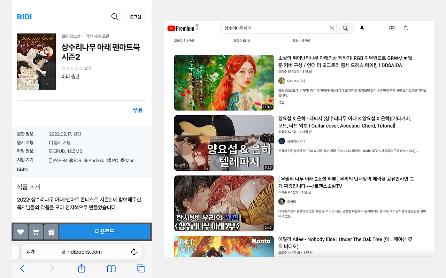Gift this book with present icon

pyautogui.click(x=51, y=232)
